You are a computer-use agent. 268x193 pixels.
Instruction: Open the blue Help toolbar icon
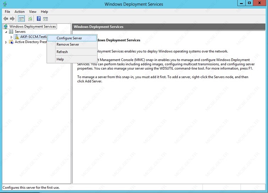coord(39,19)
